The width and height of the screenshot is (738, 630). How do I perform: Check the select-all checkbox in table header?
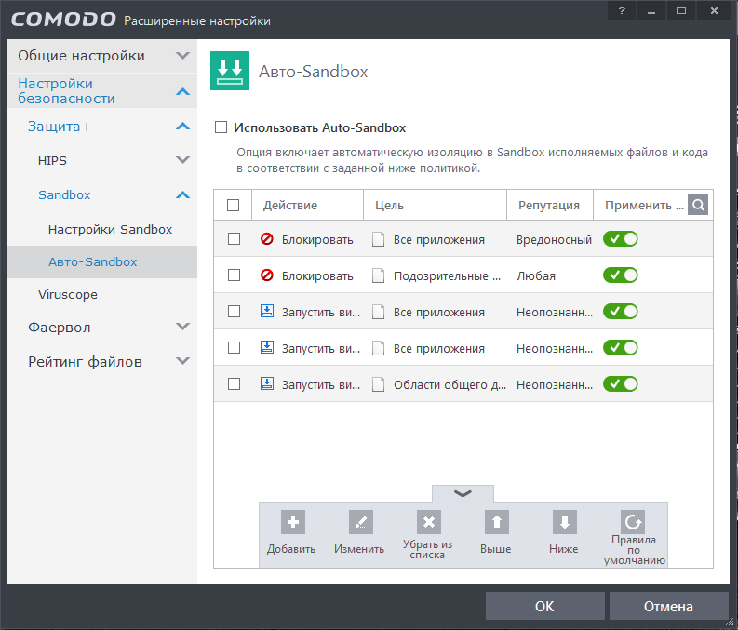point(233,205)
